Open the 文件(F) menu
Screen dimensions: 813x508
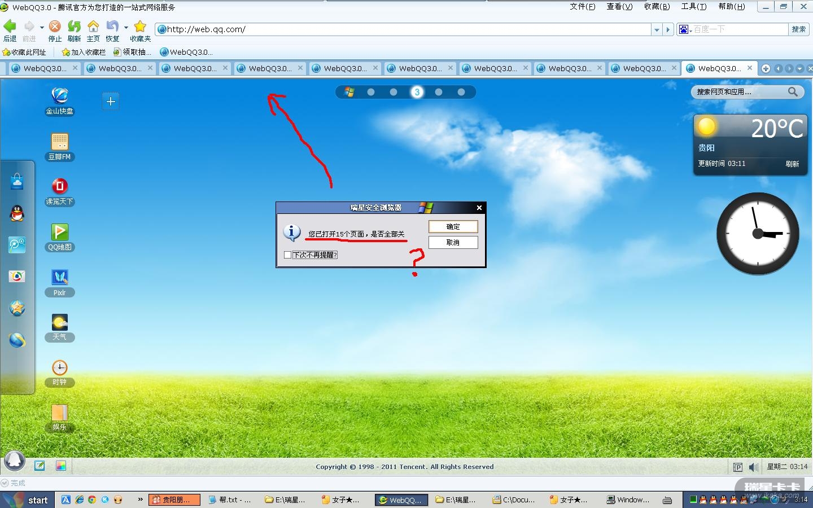pyautogui.click(x=582, y=7)
